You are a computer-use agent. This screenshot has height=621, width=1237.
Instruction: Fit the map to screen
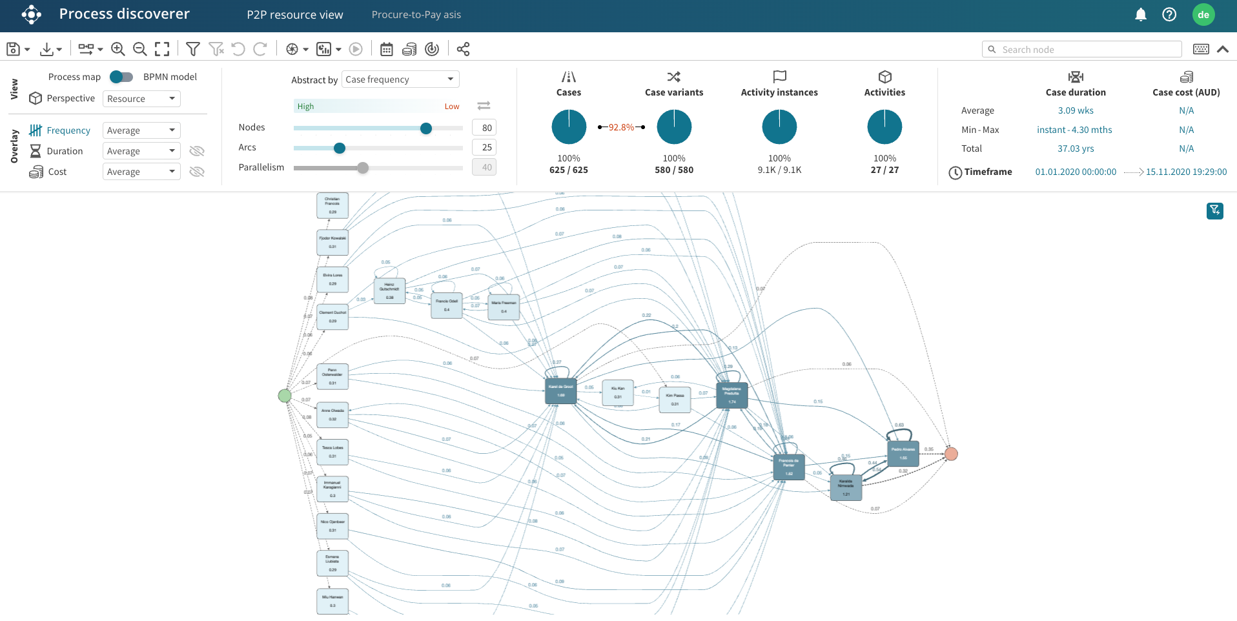coord(162,49)
